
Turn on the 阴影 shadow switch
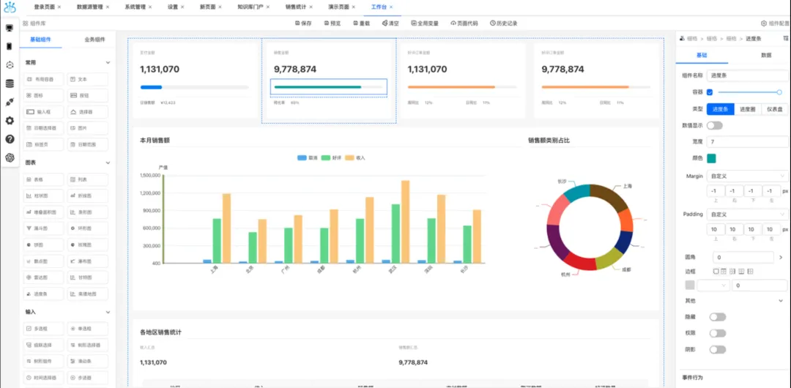717,349
